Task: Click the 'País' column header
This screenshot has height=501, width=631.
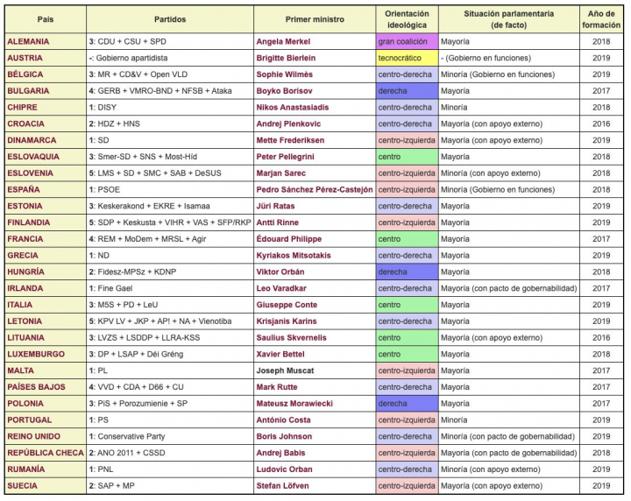Action: [x=44, y=18]
